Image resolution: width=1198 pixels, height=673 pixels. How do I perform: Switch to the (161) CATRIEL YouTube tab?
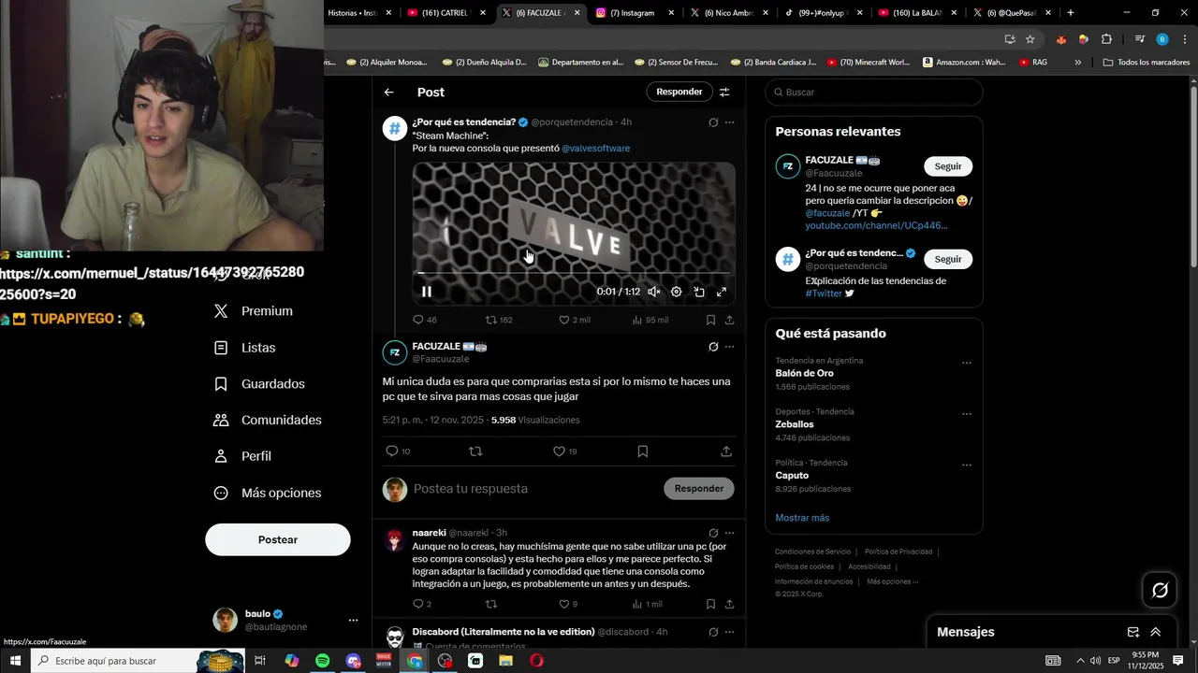446,13
